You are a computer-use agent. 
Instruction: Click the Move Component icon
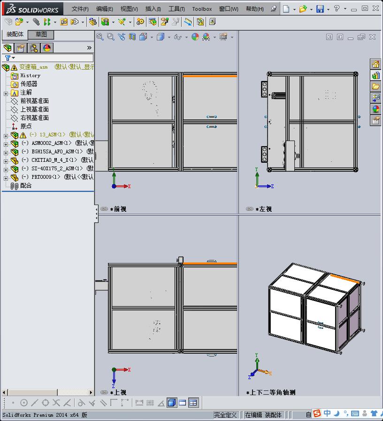point(75,22)
